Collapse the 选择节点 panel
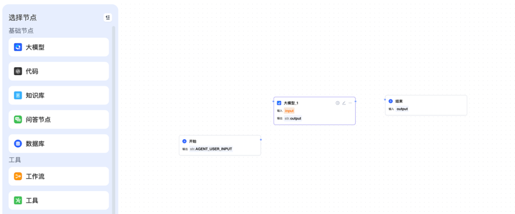This screenshot has width=515, height=214. point(108,18)
